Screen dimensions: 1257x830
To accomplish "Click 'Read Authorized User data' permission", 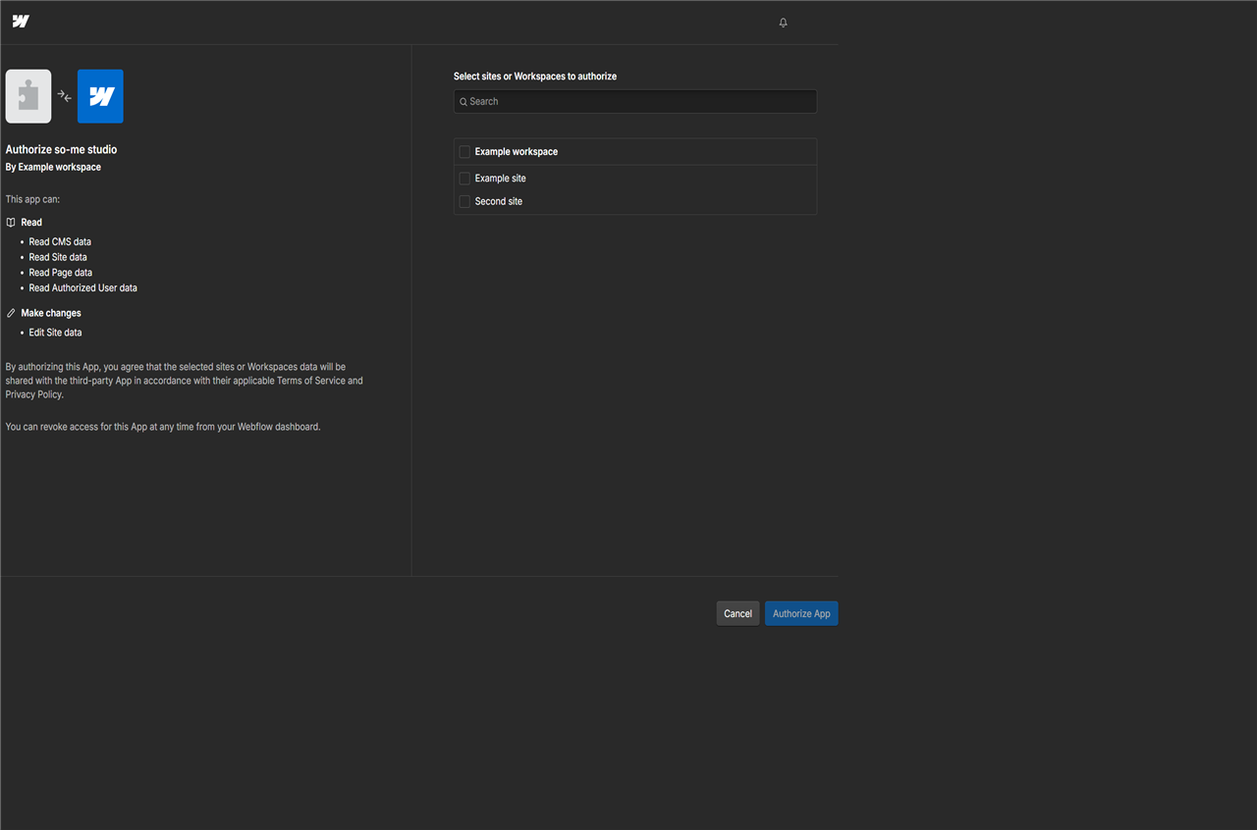I will click(83, 288).
